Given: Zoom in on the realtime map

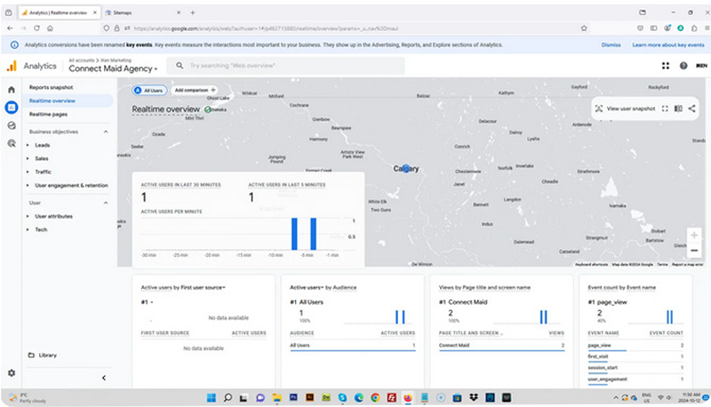Looking at the screenshot, I should tap(694, 235).
